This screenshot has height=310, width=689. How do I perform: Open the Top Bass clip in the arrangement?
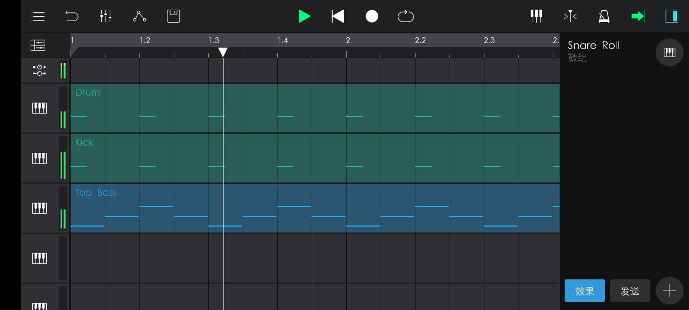coord(315,208)
